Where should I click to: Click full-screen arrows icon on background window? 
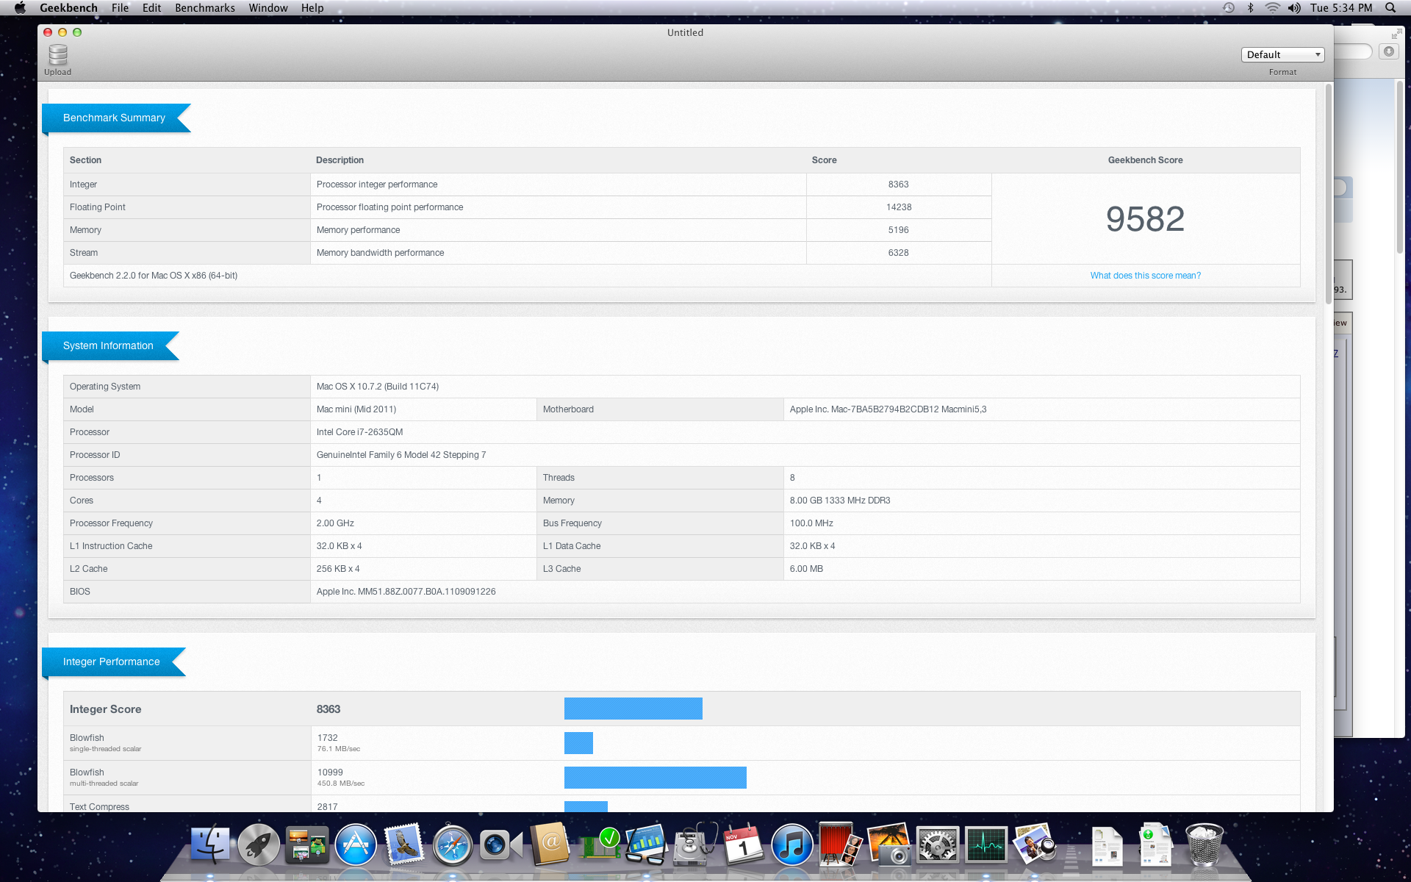(1396, 34)
